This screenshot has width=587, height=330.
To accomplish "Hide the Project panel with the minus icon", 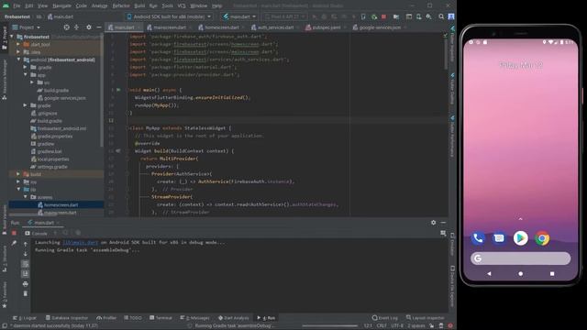I will point(99,27).
